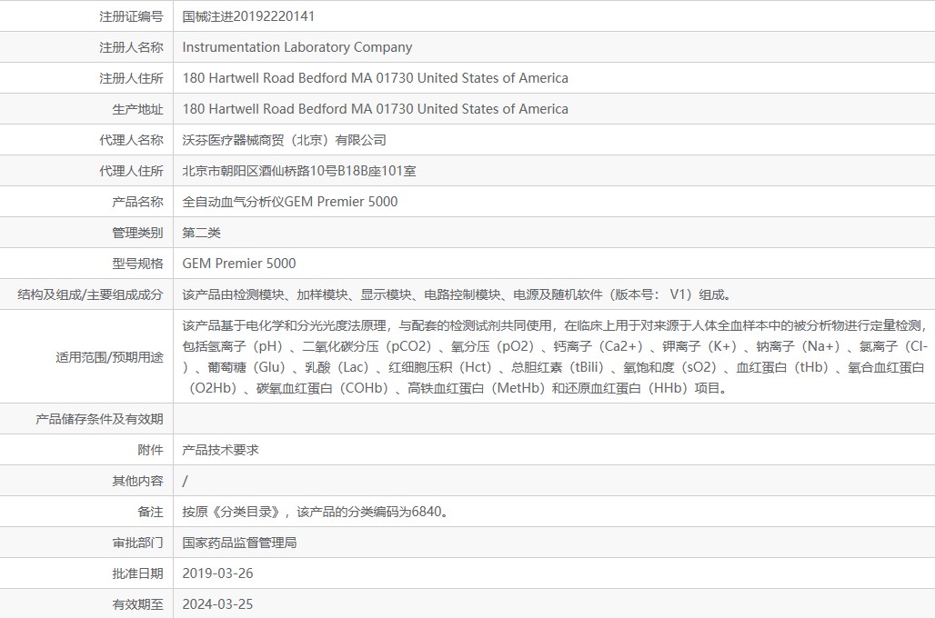
Task: Select expiry date 2024-03-25
Action: (x=217, y=605)
